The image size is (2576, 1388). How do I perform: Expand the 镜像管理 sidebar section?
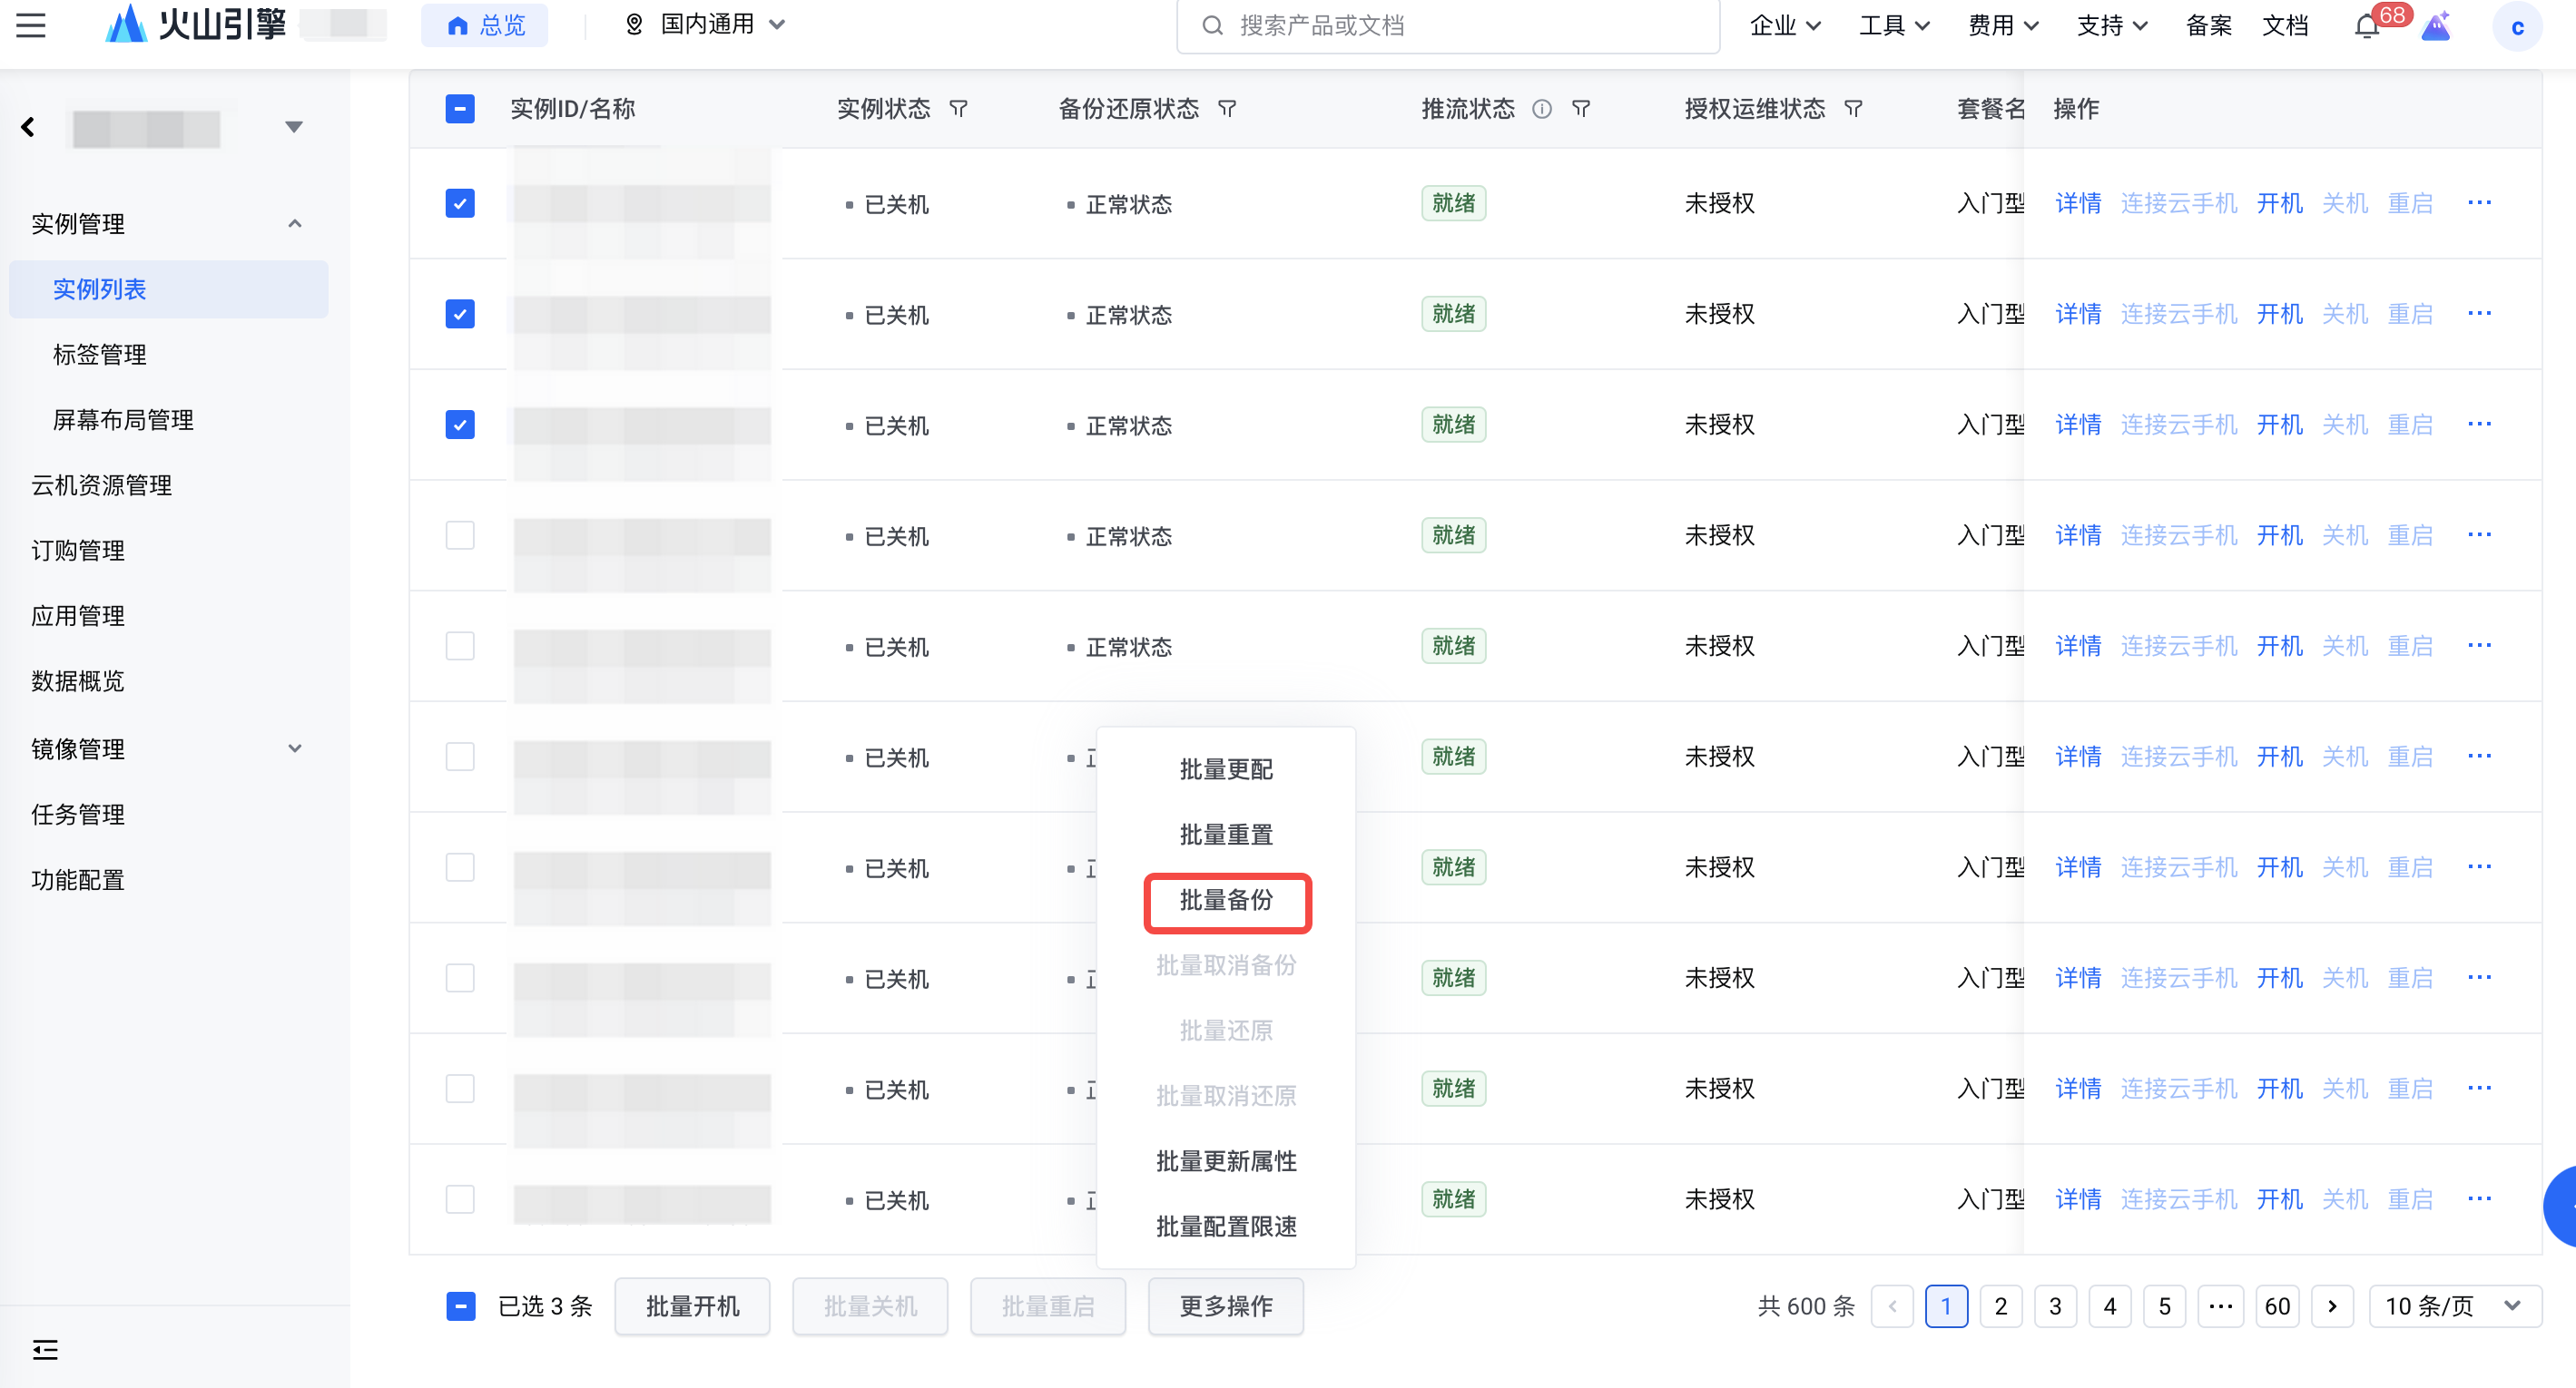pos(294,748)
